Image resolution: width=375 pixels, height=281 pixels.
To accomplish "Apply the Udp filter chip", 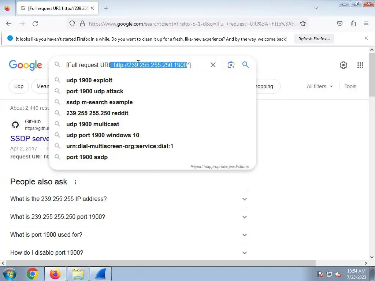I will click(x=19, y=86).
